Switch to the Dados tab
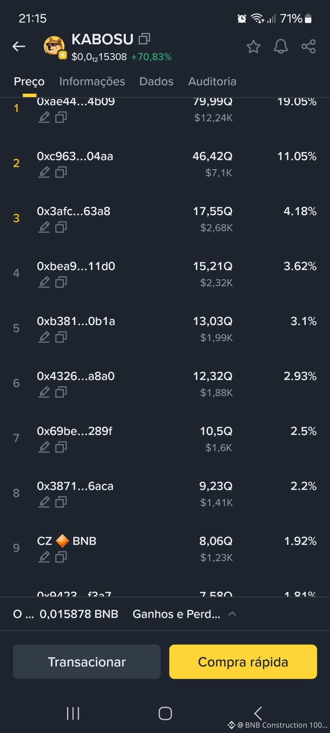The height and width of the screenshot is (733, 330). [x=156, y=81]
